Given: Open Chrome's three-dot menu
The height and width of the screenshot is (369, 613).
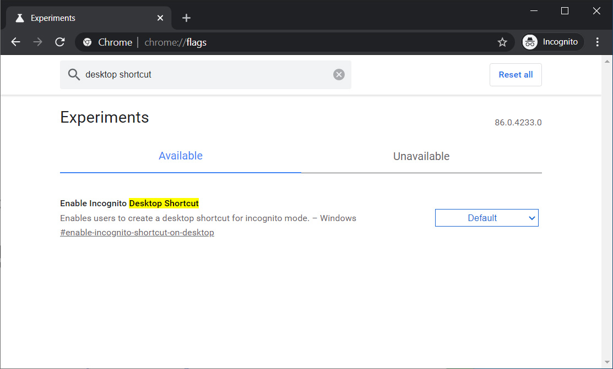Looking at the screenshot, I should pyautogui.click(x=597, y=42).
